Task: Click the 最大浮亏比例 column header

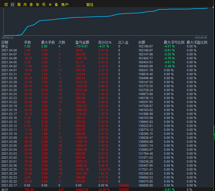Action: tap(174, 42)
